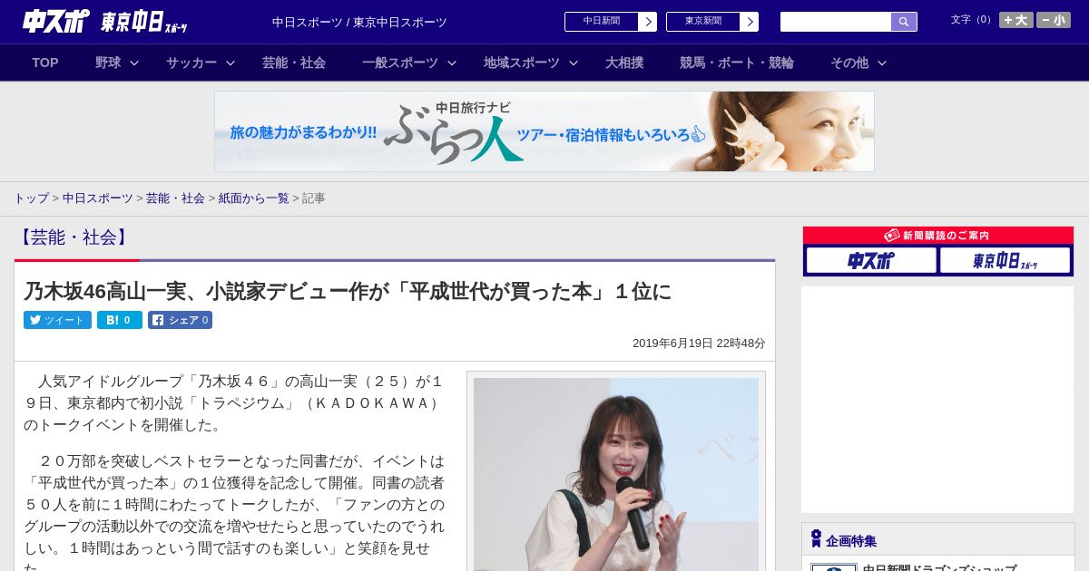Image resolution: width=1089 pixels, height=571 pixels.
Task: Expand the 地域スポーツ dropdown chevron
Action: pos(574,63)
